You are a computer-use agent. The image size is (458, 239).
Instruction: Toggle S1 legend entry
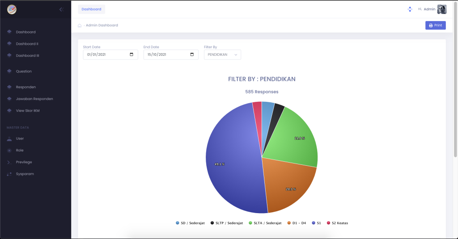pos(316,223)
